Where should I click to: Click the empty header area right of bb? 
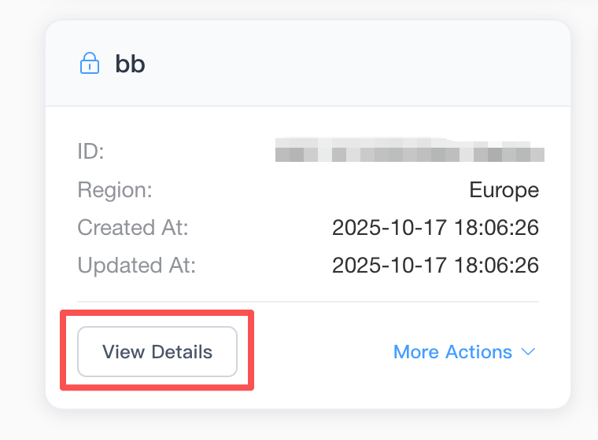pos(354,64)
